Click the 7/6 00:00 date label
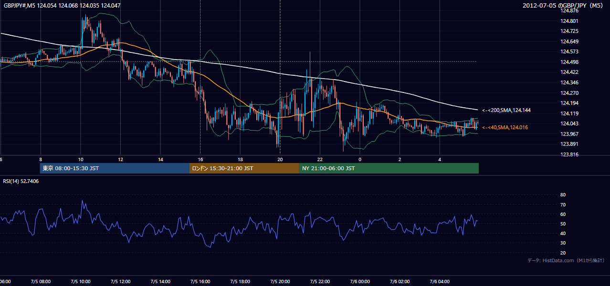610x286 pixels. [x=360, y=282]
